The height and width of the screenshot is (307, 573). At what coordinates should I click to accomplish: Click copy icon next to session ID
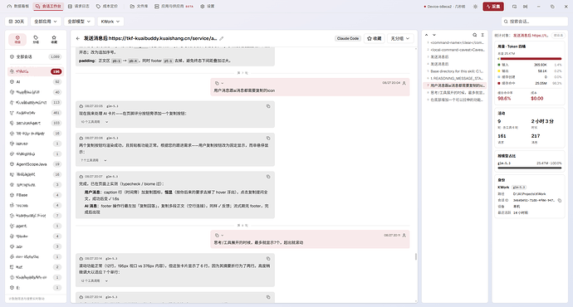coord(560,201)
